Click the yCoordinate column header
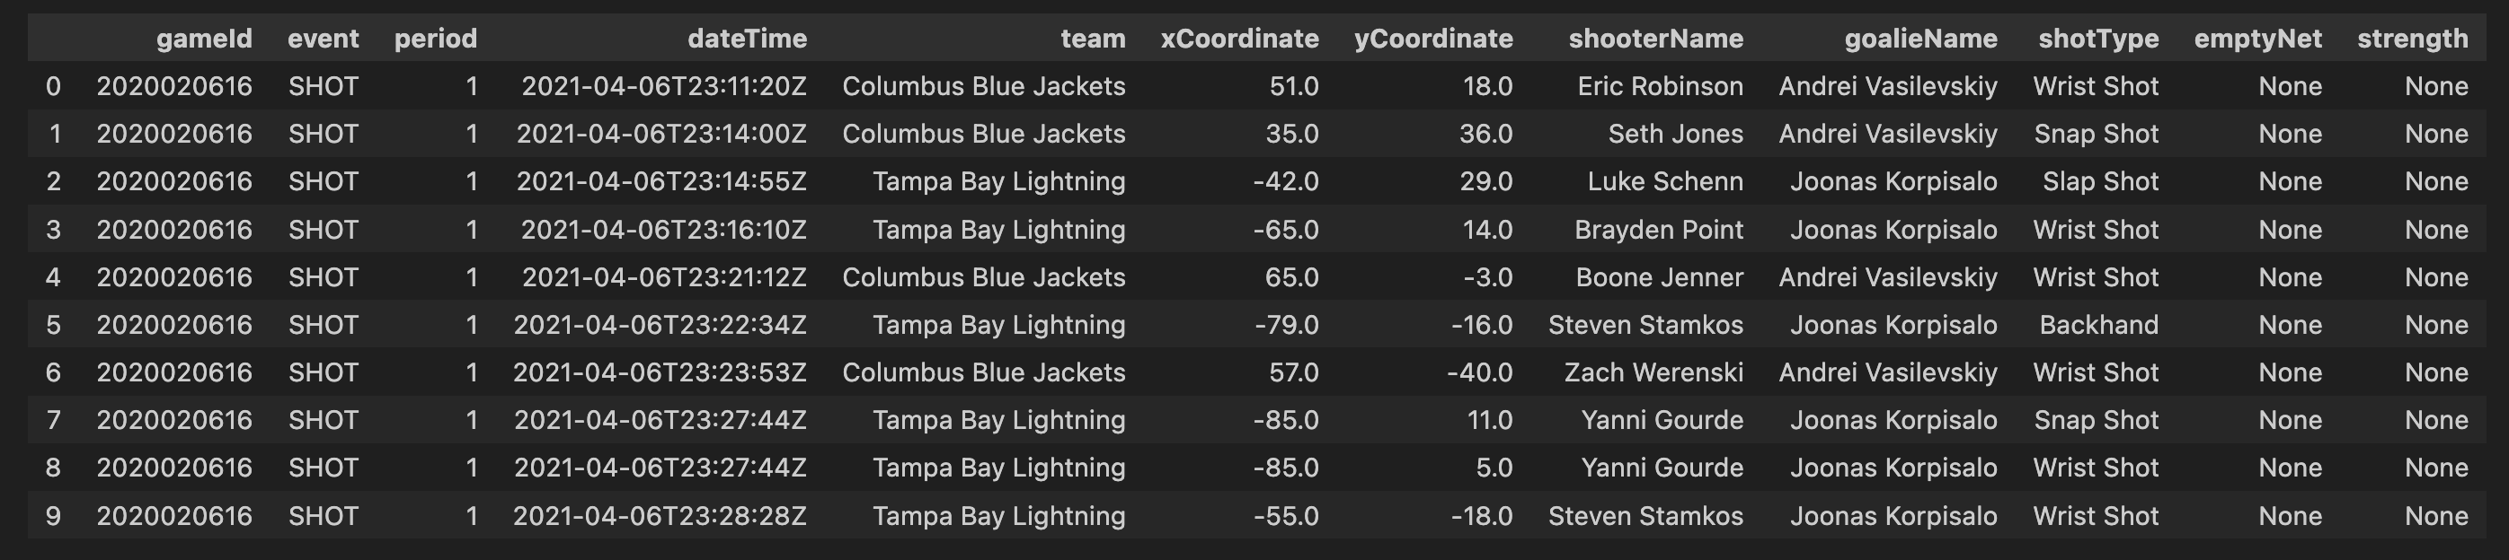Viewport: 2509px width, 560px height. [1432, 39]
